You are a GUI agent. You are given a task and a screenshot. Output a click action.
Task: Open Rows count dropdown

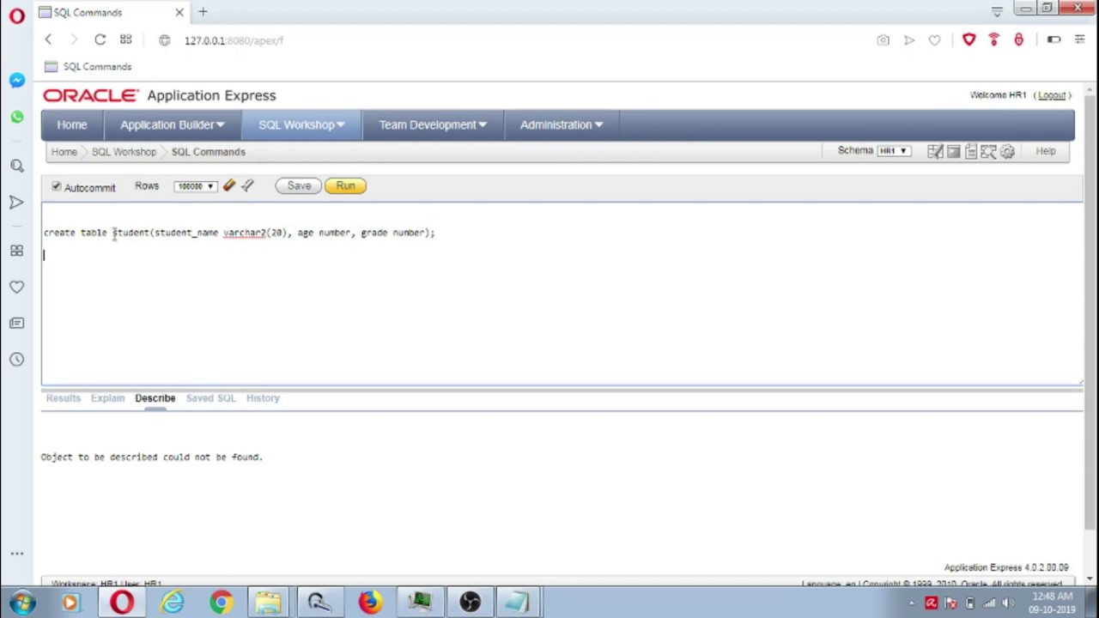[x=195, y=186]
